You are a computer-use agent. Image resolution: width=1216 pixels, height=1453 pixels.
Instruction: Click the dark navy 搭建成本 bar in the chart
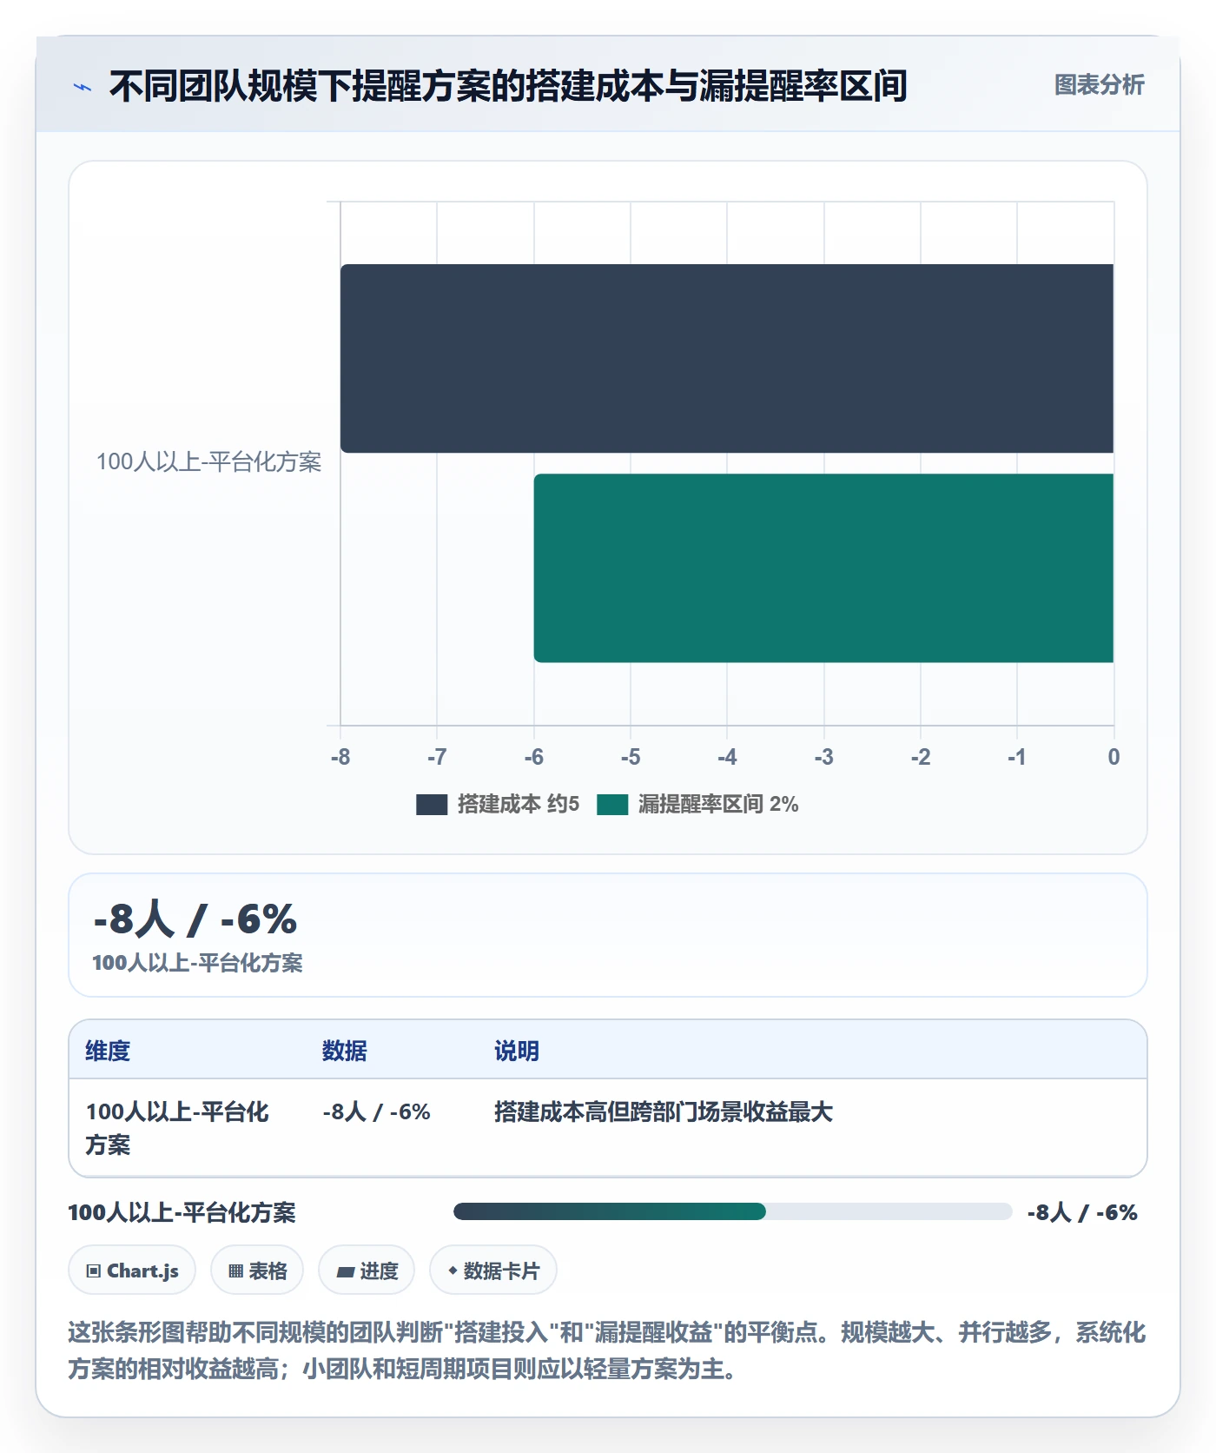(727, 358)
